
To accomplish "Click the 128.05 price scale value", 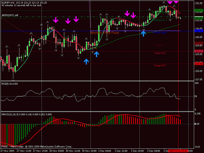I will 199,71.
